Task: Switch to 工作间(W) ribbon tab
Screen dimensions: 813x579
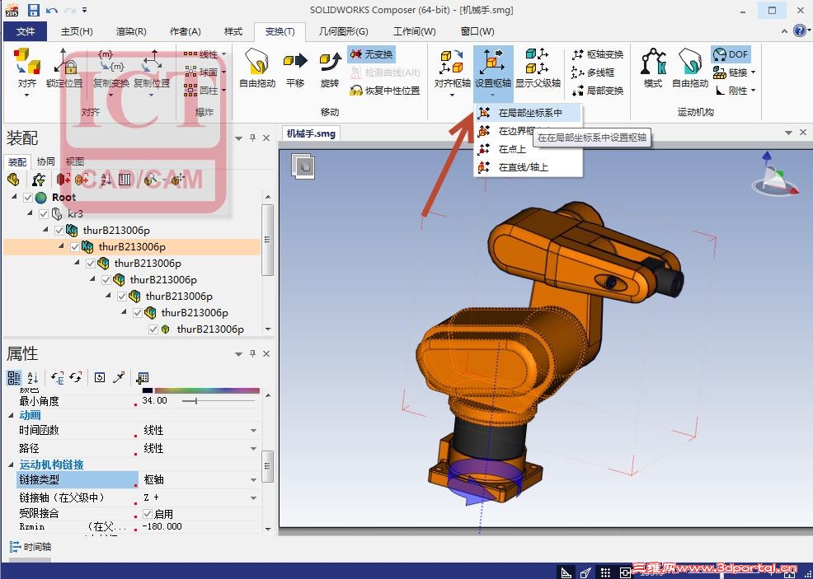Action: click(x=414, y=31)
